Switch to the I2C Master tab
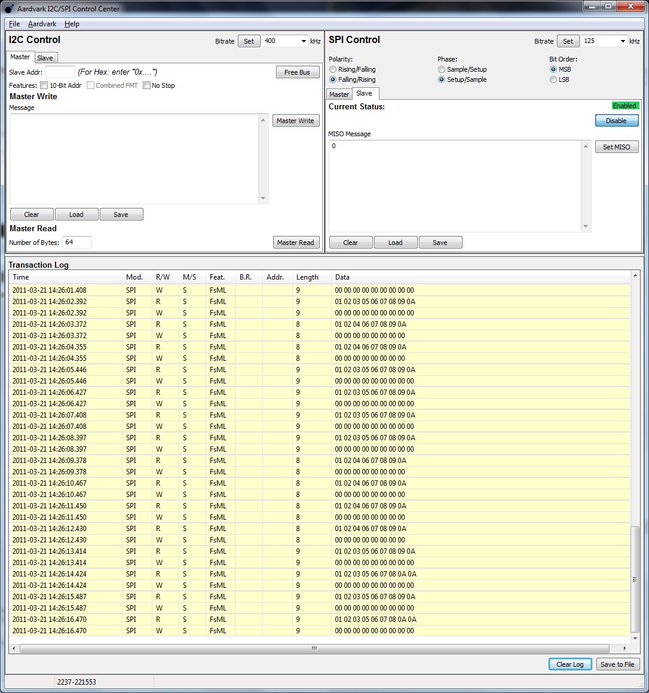The image size is (649, 693). click(20, 57)
